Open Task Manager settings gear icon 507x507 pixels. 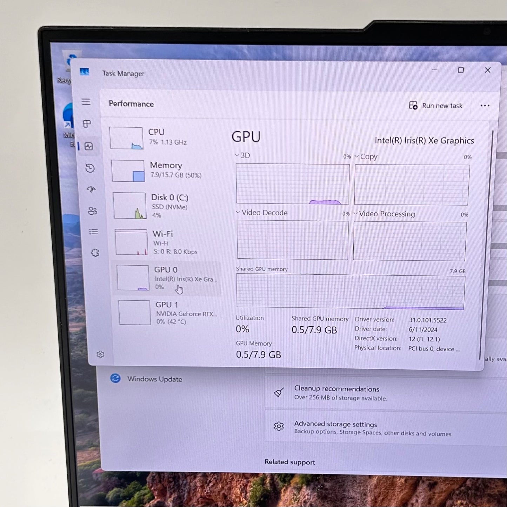pos(100,354)
